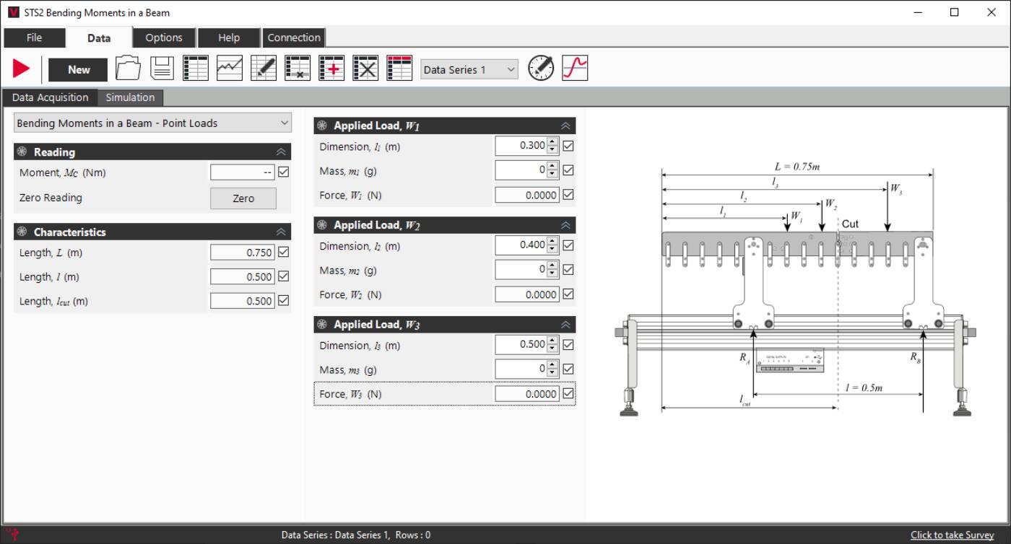Click the calibration curve icon

point(575,67)
